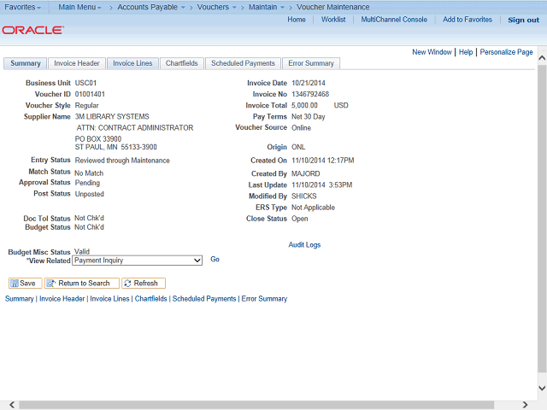
Task: Click bottom Invoice Header link
Action: coord(62,299)
